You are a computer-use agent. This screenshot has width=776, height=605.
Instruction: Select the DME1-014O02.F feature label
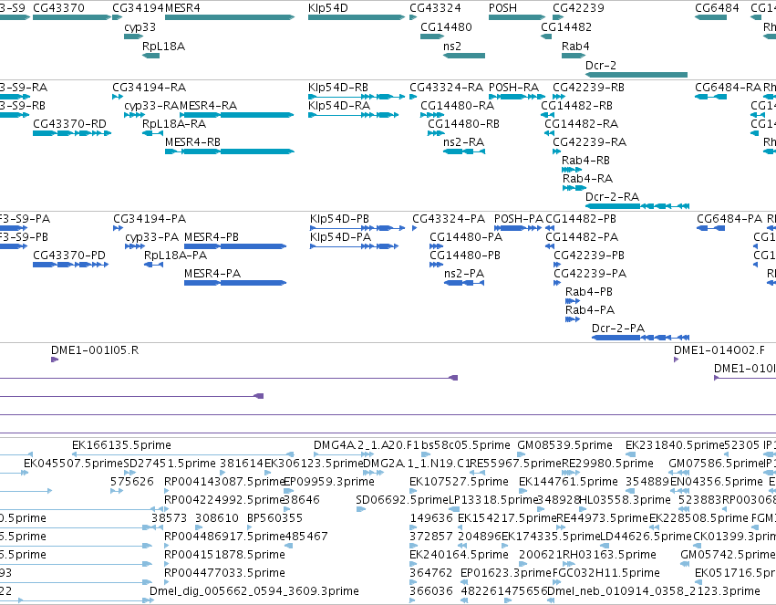tap(719, 350)
